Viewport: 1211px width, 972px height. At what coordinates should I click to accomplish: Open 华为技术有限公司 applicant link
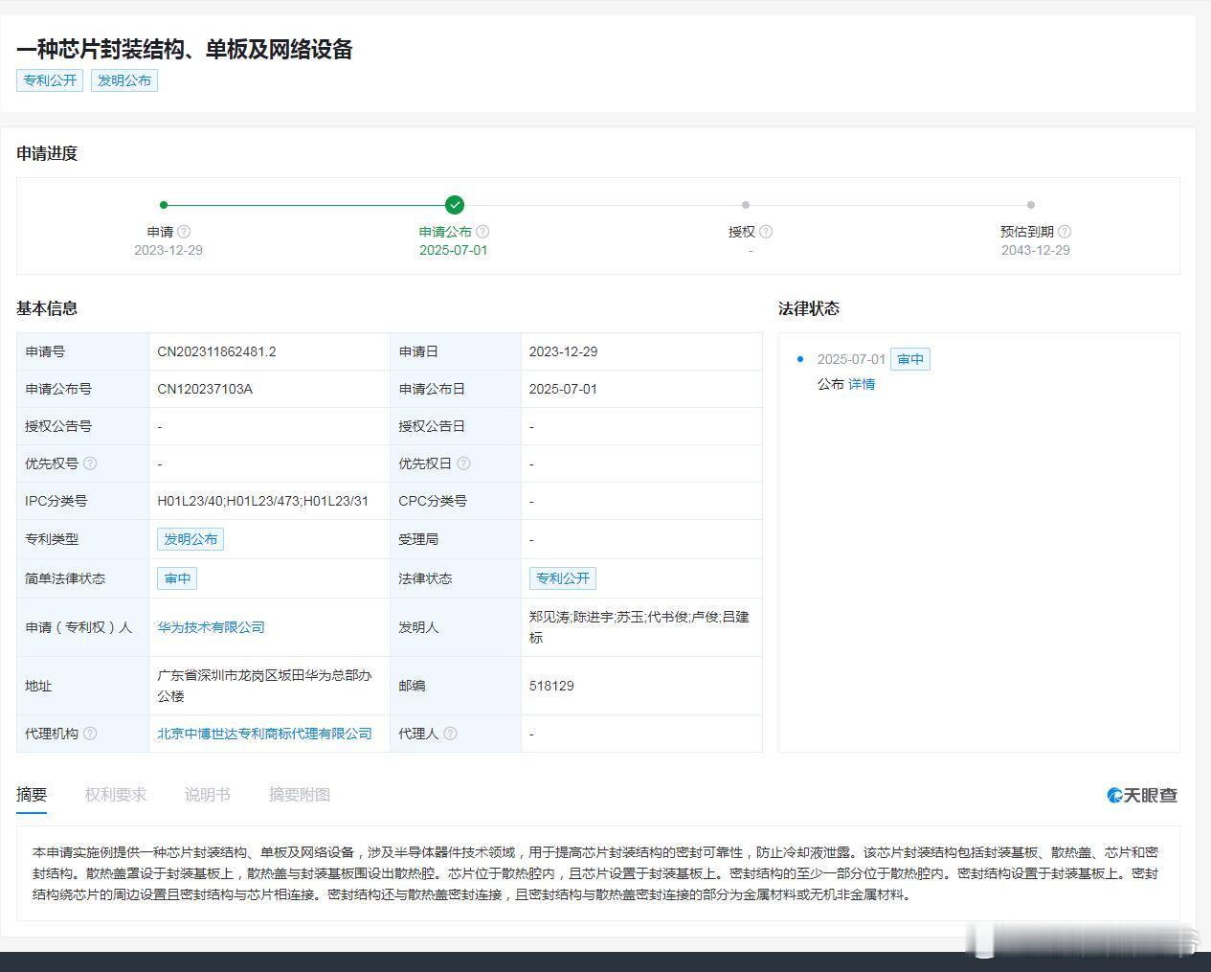[x=211, y=627]
